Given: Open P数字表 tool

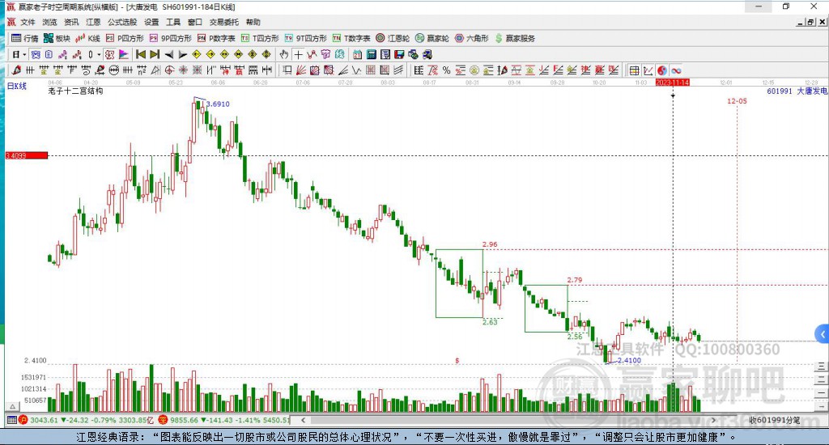Looking at the screenshot, I should [x=216, y=38].
